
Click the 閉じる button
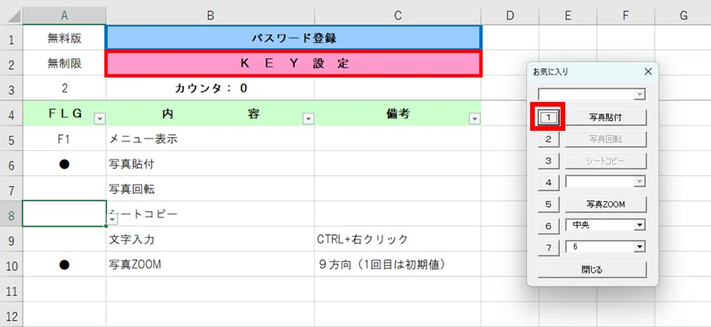click(x=592, y=270)
